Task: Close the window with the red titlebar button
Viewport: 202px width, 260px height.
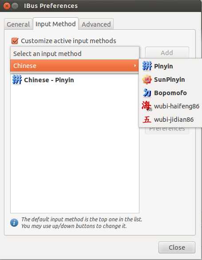Action: tap(7, 6)
